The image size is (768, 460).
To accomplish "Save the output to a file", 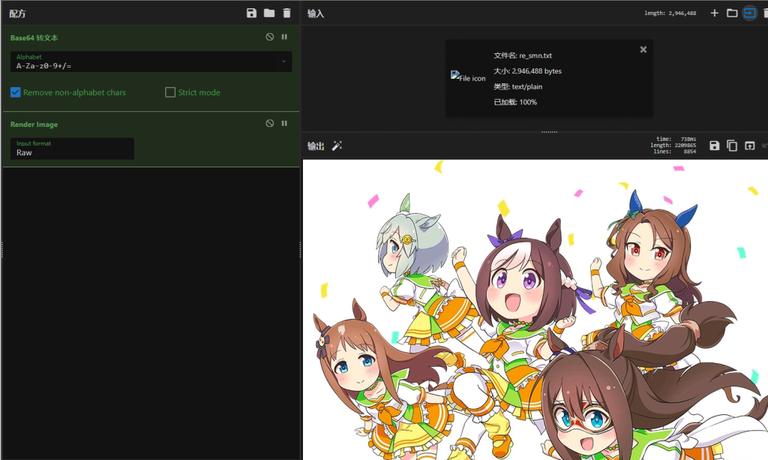I will tap(714, 146).
